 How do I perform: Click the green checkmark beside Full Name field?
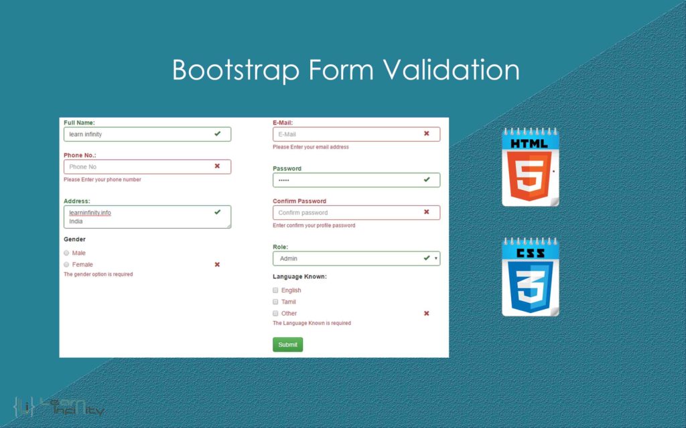218,134
